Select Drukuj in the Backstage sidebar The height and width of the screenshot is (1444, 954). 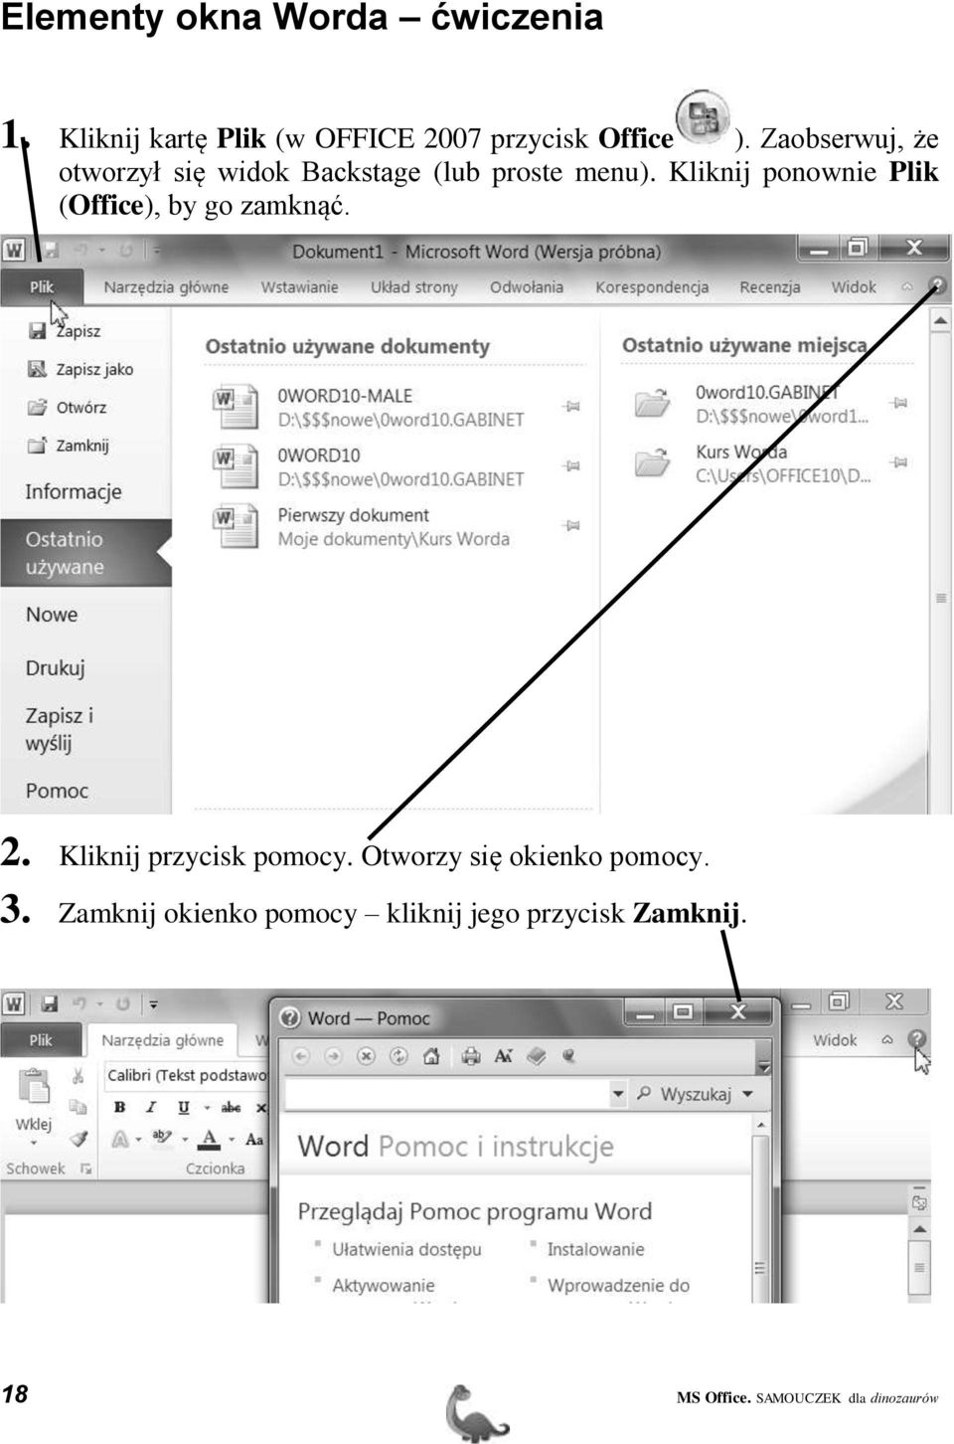[x=56, y=667]
